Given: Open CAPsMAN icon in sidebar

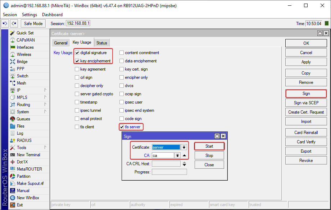Looking at the screenshot, I should [x=13, y=40].
